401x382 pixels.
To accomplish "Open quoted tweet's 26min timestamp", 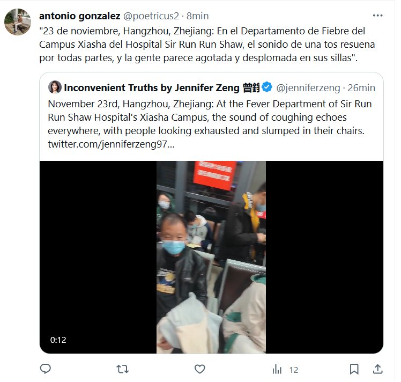I will click(361, 88).
